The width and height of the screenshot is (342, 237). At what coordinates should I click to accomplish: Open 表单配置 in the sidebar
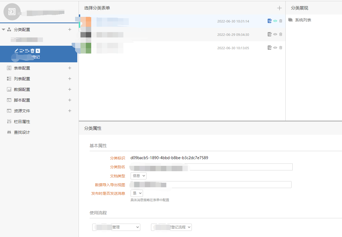[22, 68]
